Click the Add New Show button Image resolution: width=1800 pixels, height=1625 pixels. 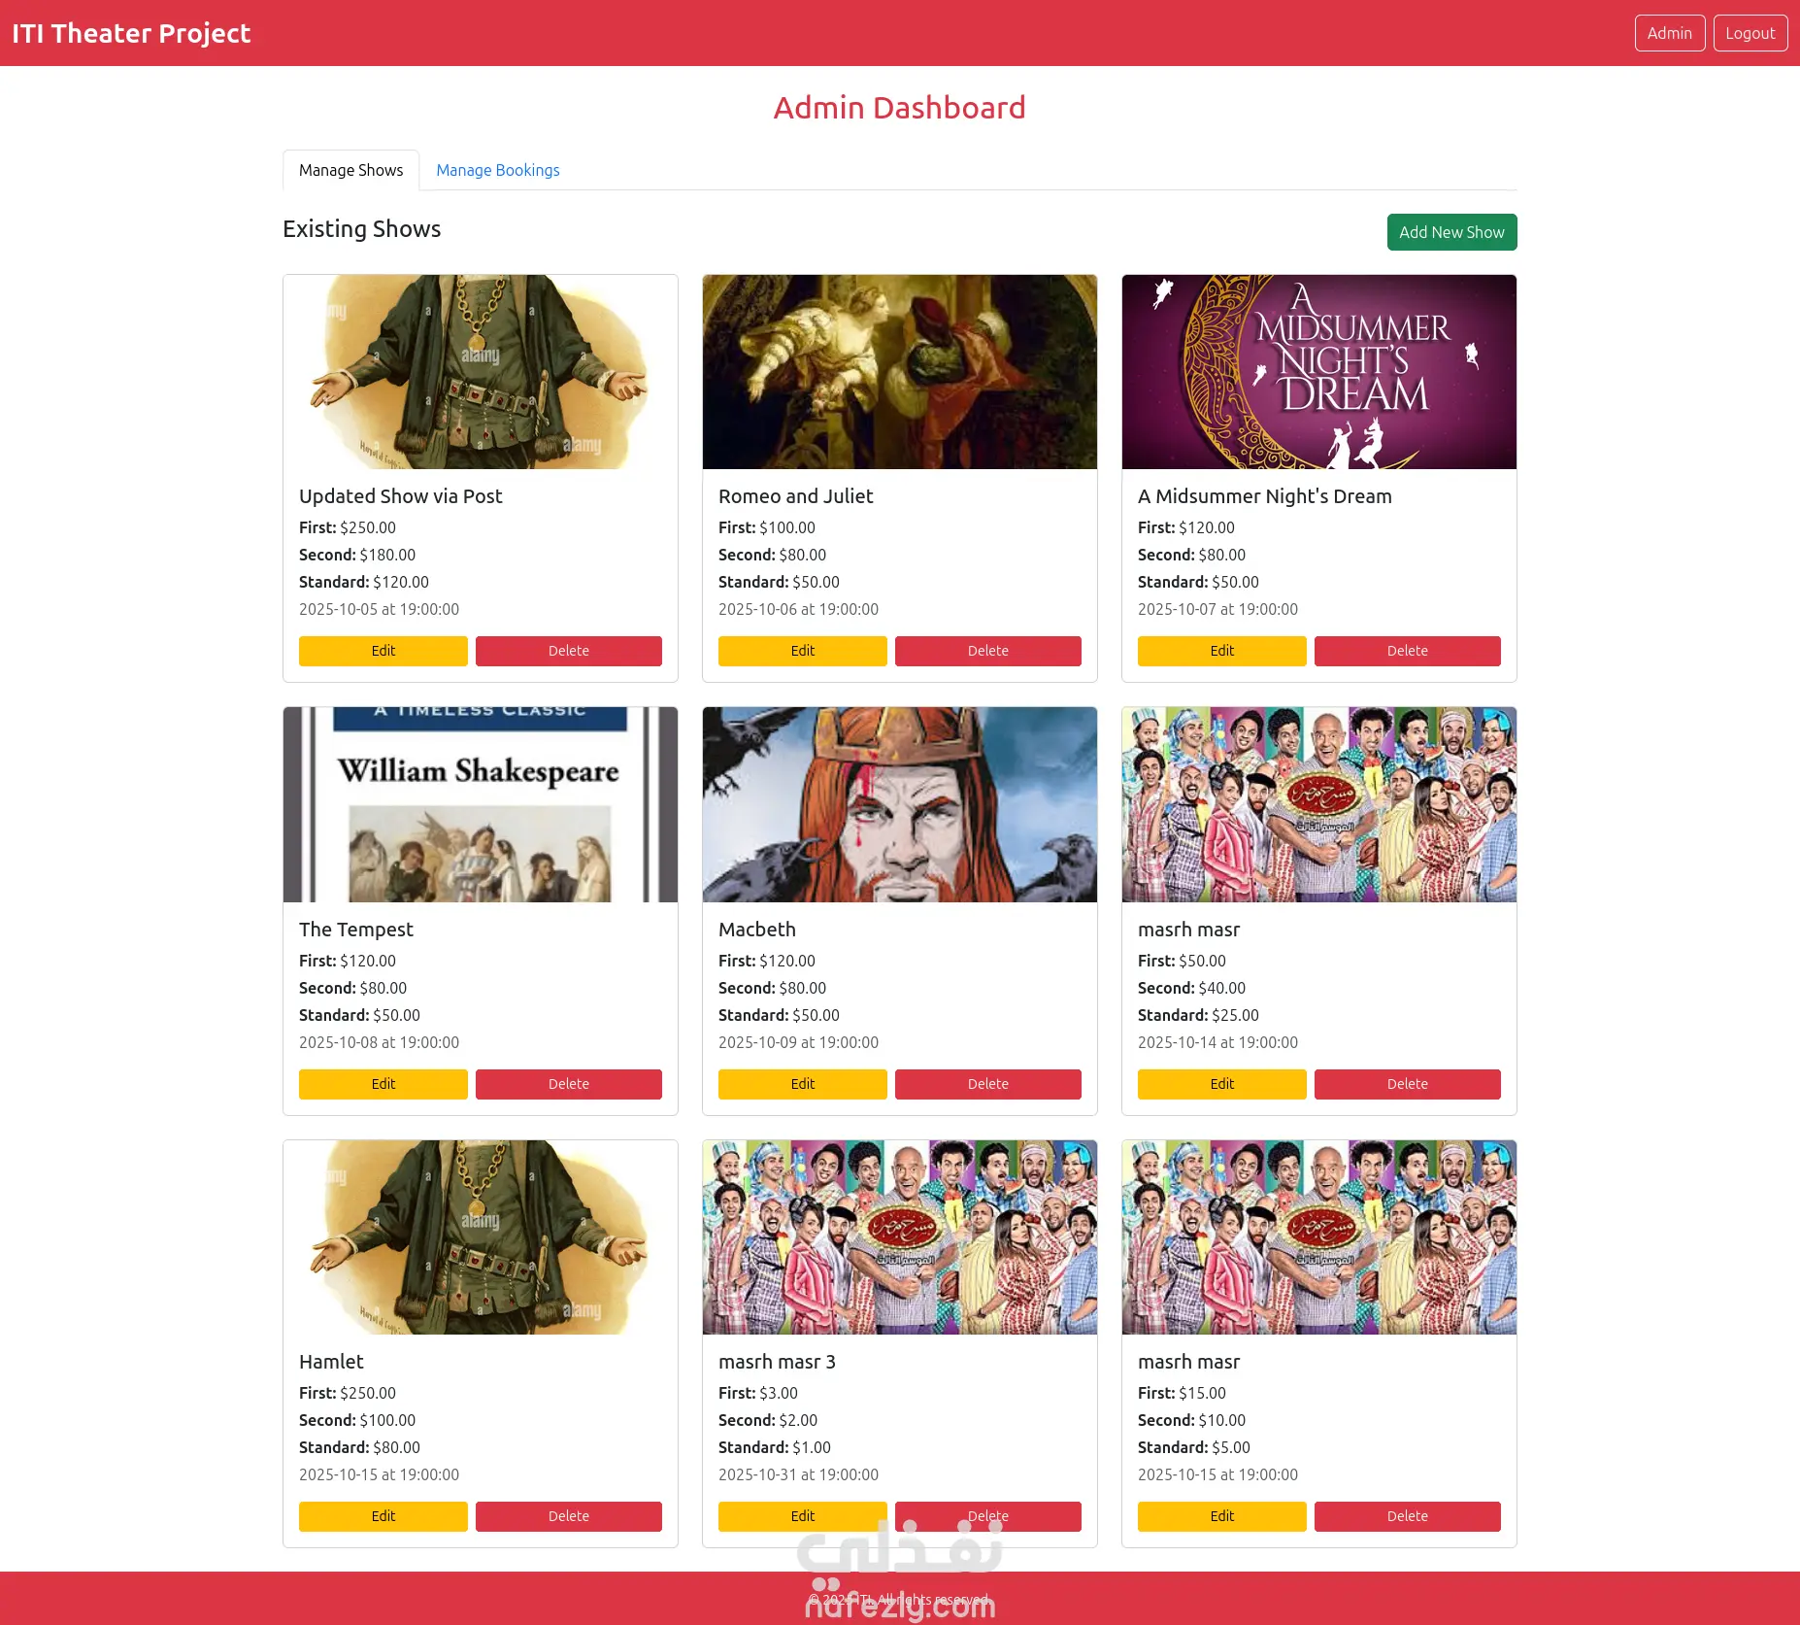pos(1451,232)
